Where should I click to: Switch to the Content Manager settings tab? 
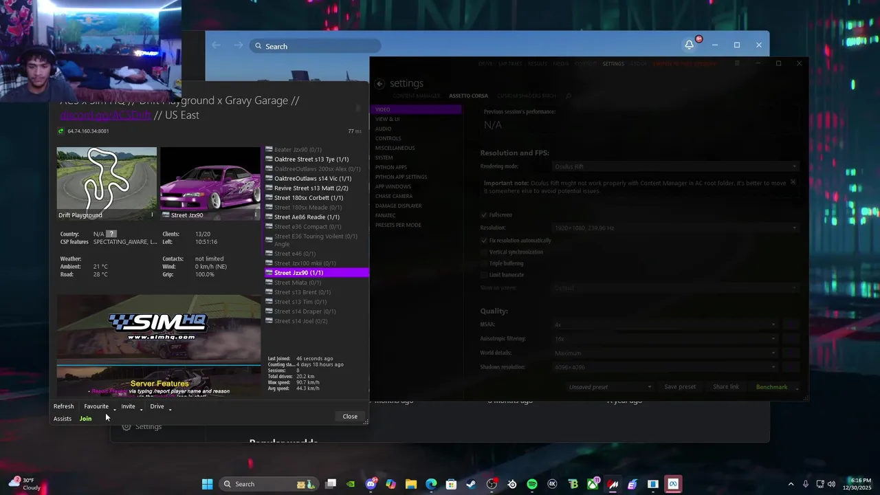pyautogui.click(x=417, y=96)
